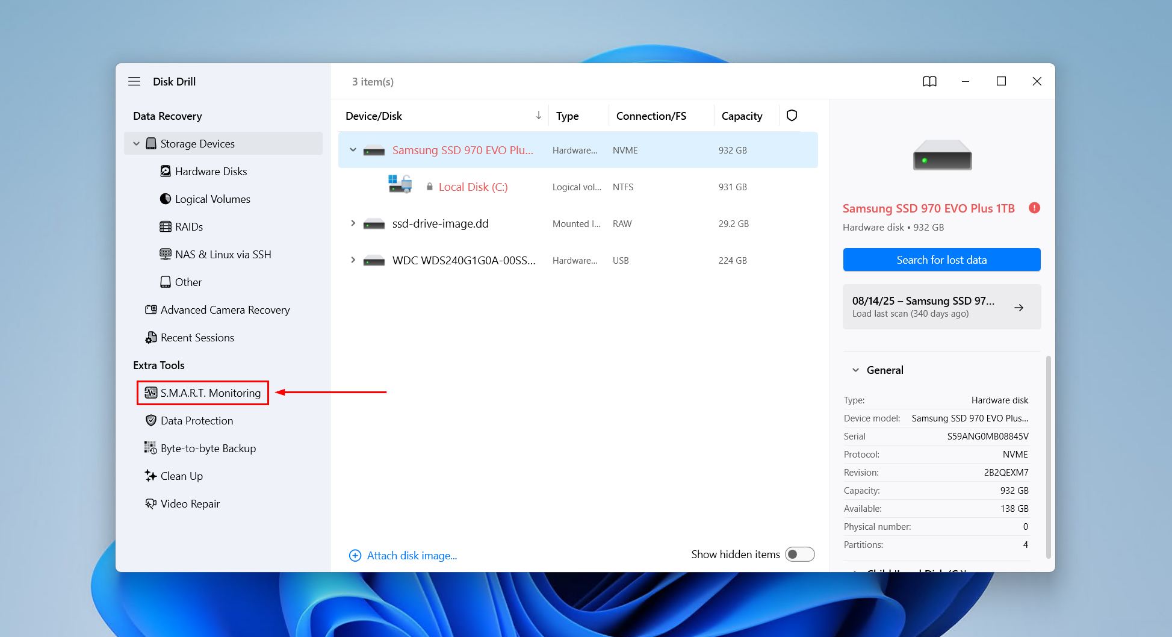1172x637 pixels.
Task: Click the Recent Sessions label
Action: click(x=197, y=337)
